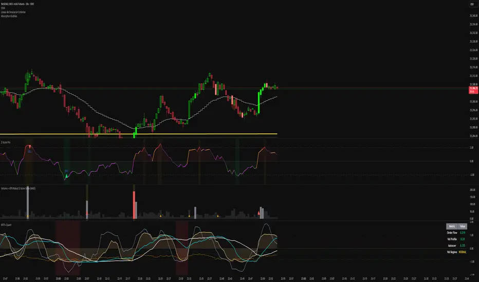Click the Order Flow value 0.219
The height and width of the screenshot is (282, 479).
[x=463, y=233]
